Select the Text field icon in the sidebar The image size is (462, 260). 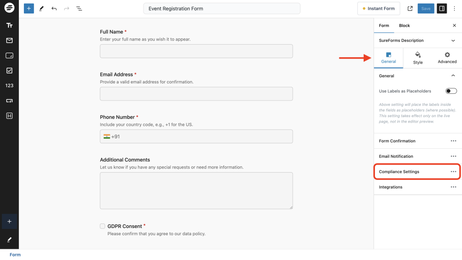click(x=9, y=25)
